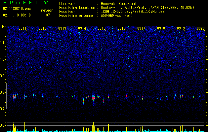Click the 0315 time marker
This screenshot has height=132, width=208.
coord(102,28)
